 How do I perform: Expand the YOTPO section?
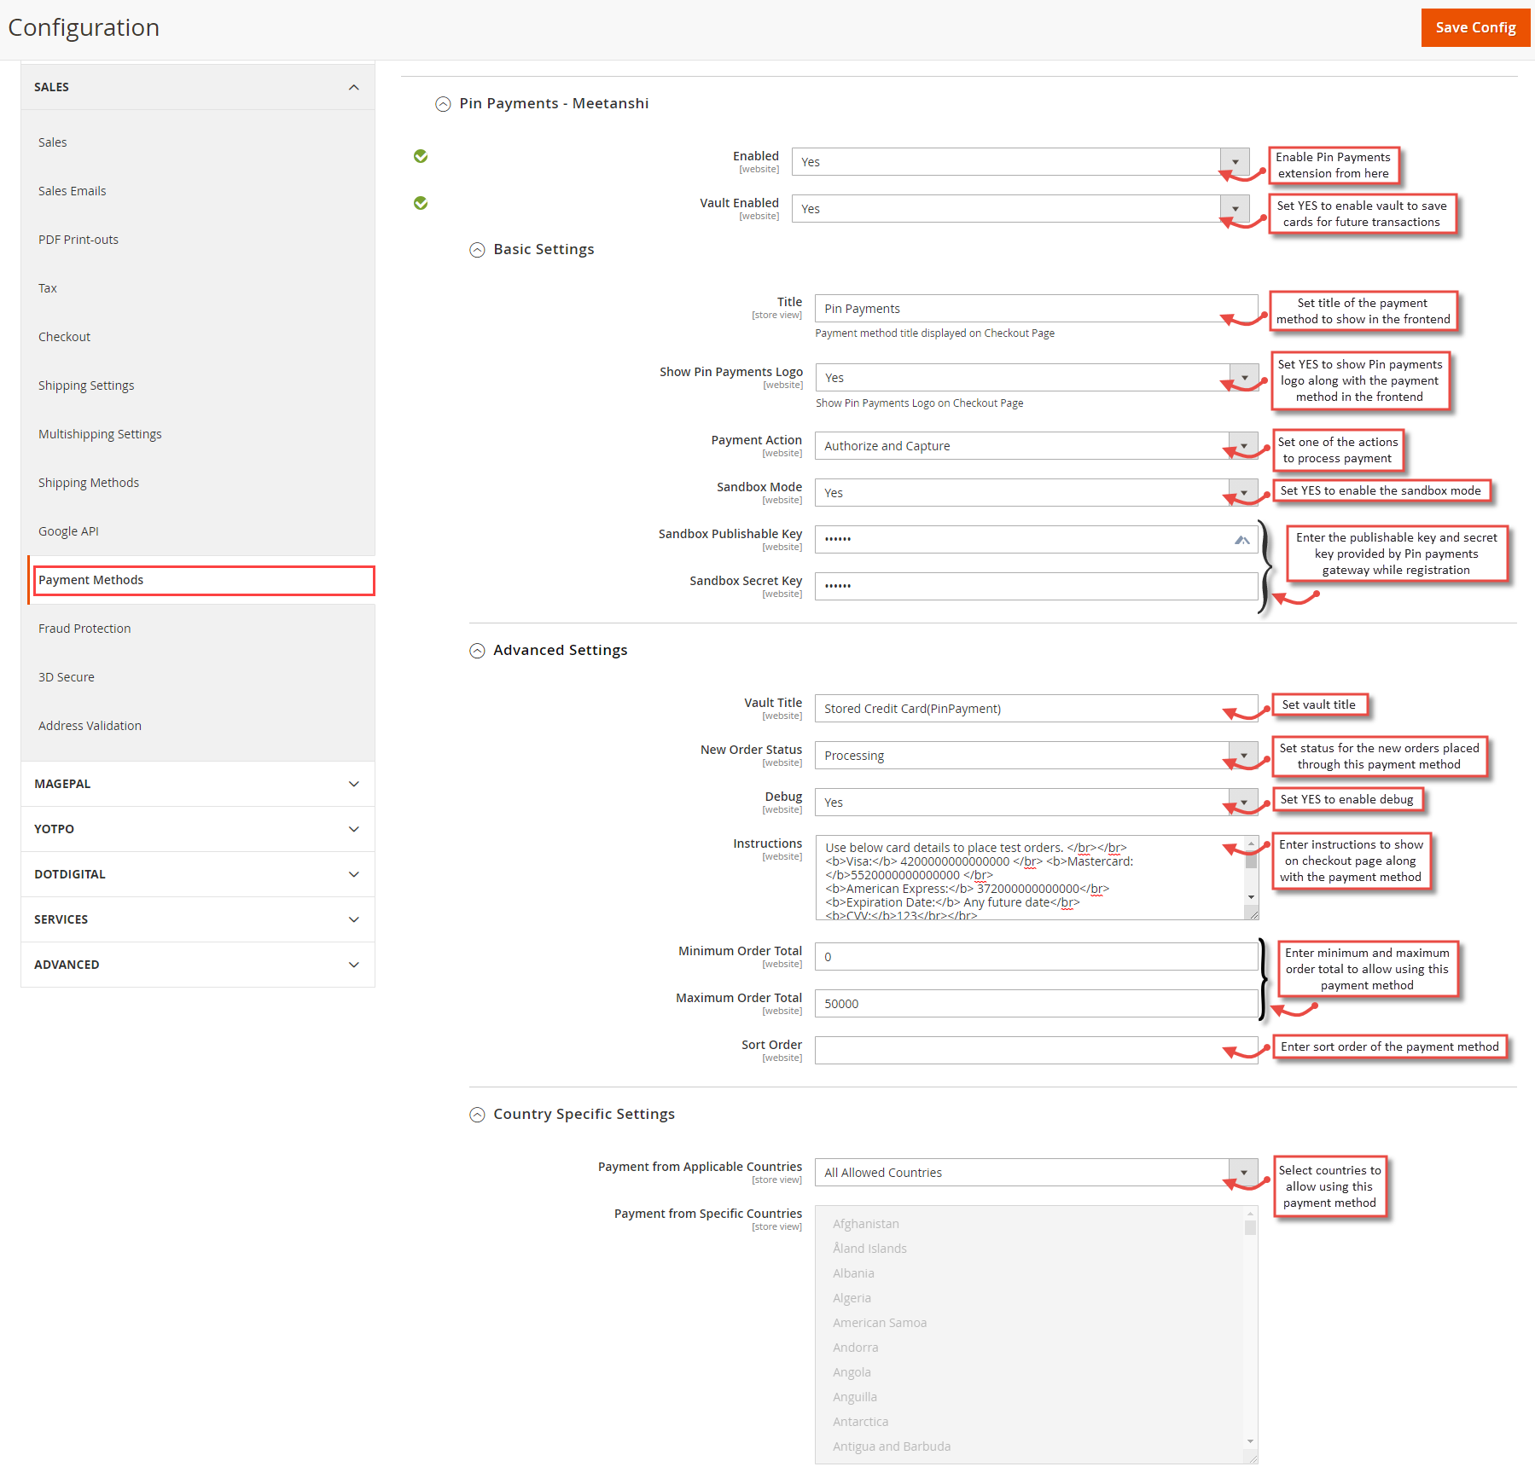pos(198,829)
